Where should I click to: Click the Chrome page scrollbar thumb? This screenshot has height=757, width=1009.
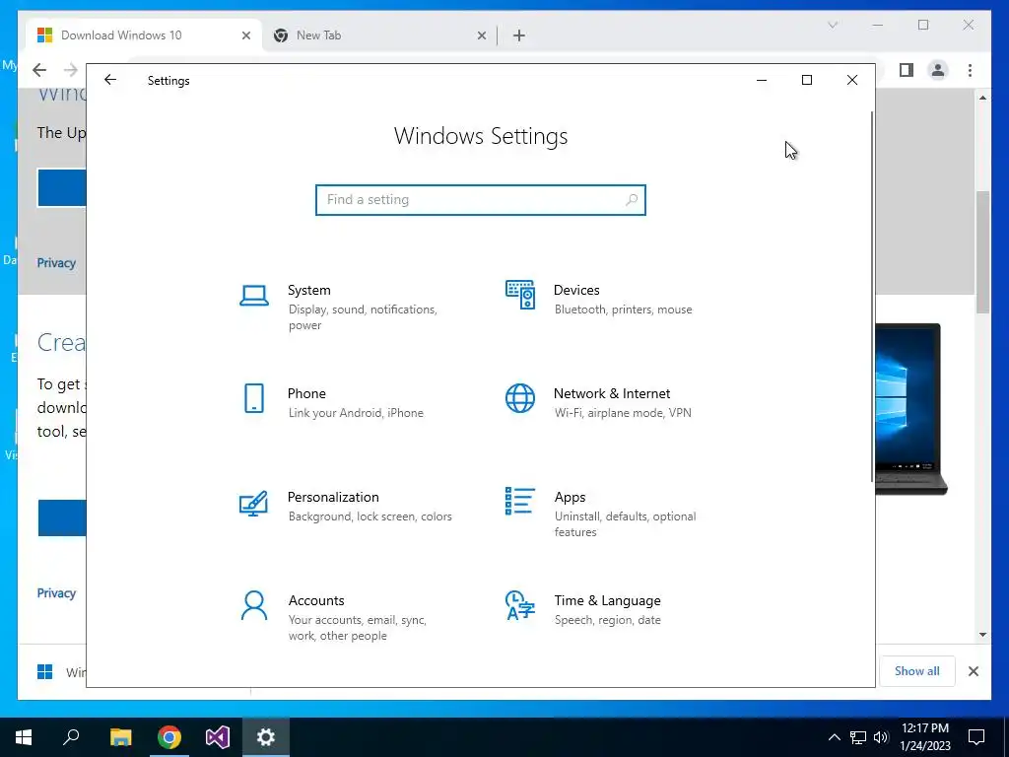click(x=982, y=252)
